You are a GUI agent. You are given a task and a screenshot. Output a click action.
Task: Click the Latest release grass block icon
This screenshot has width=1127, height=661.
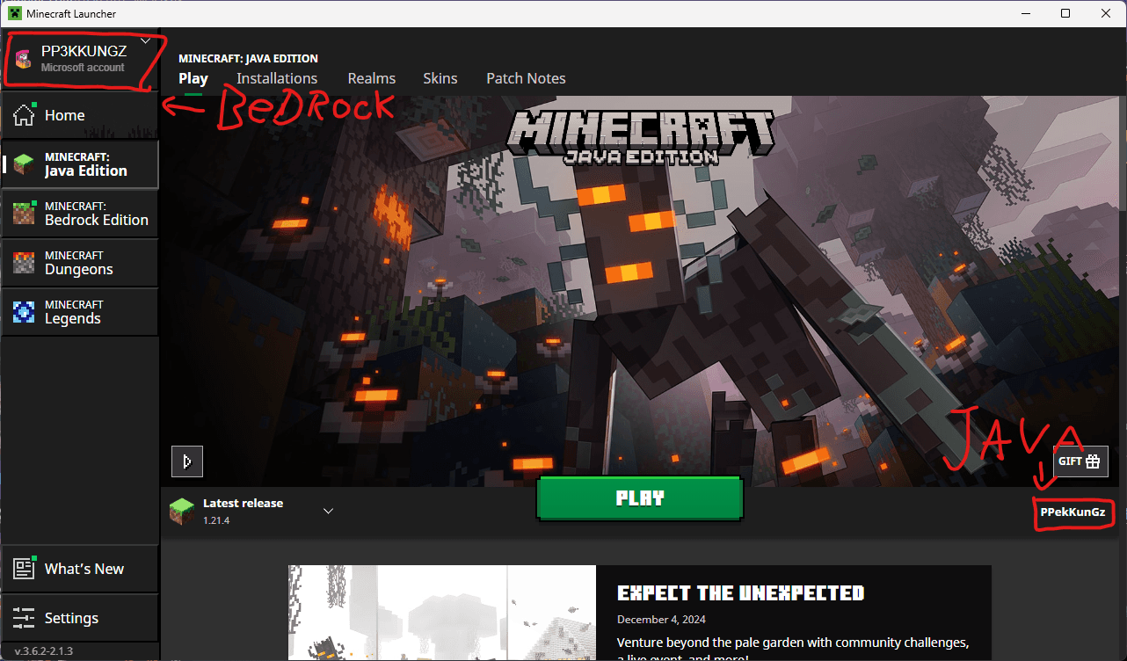tap(181, 512)
